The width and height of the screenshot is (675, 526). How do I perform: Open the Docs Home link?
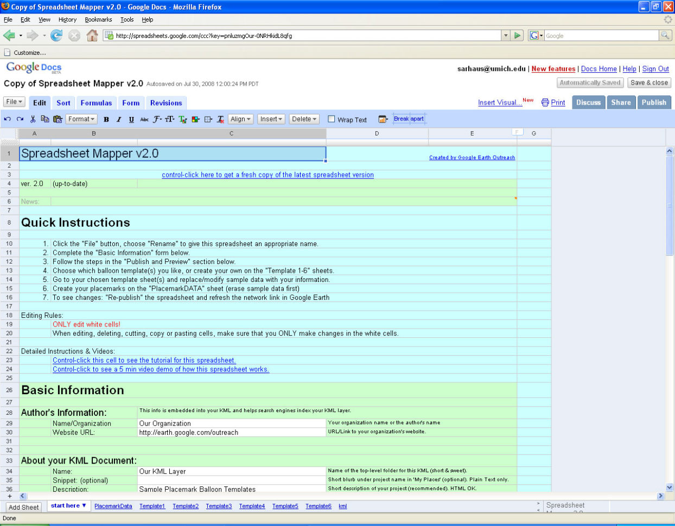click(599, 69)
